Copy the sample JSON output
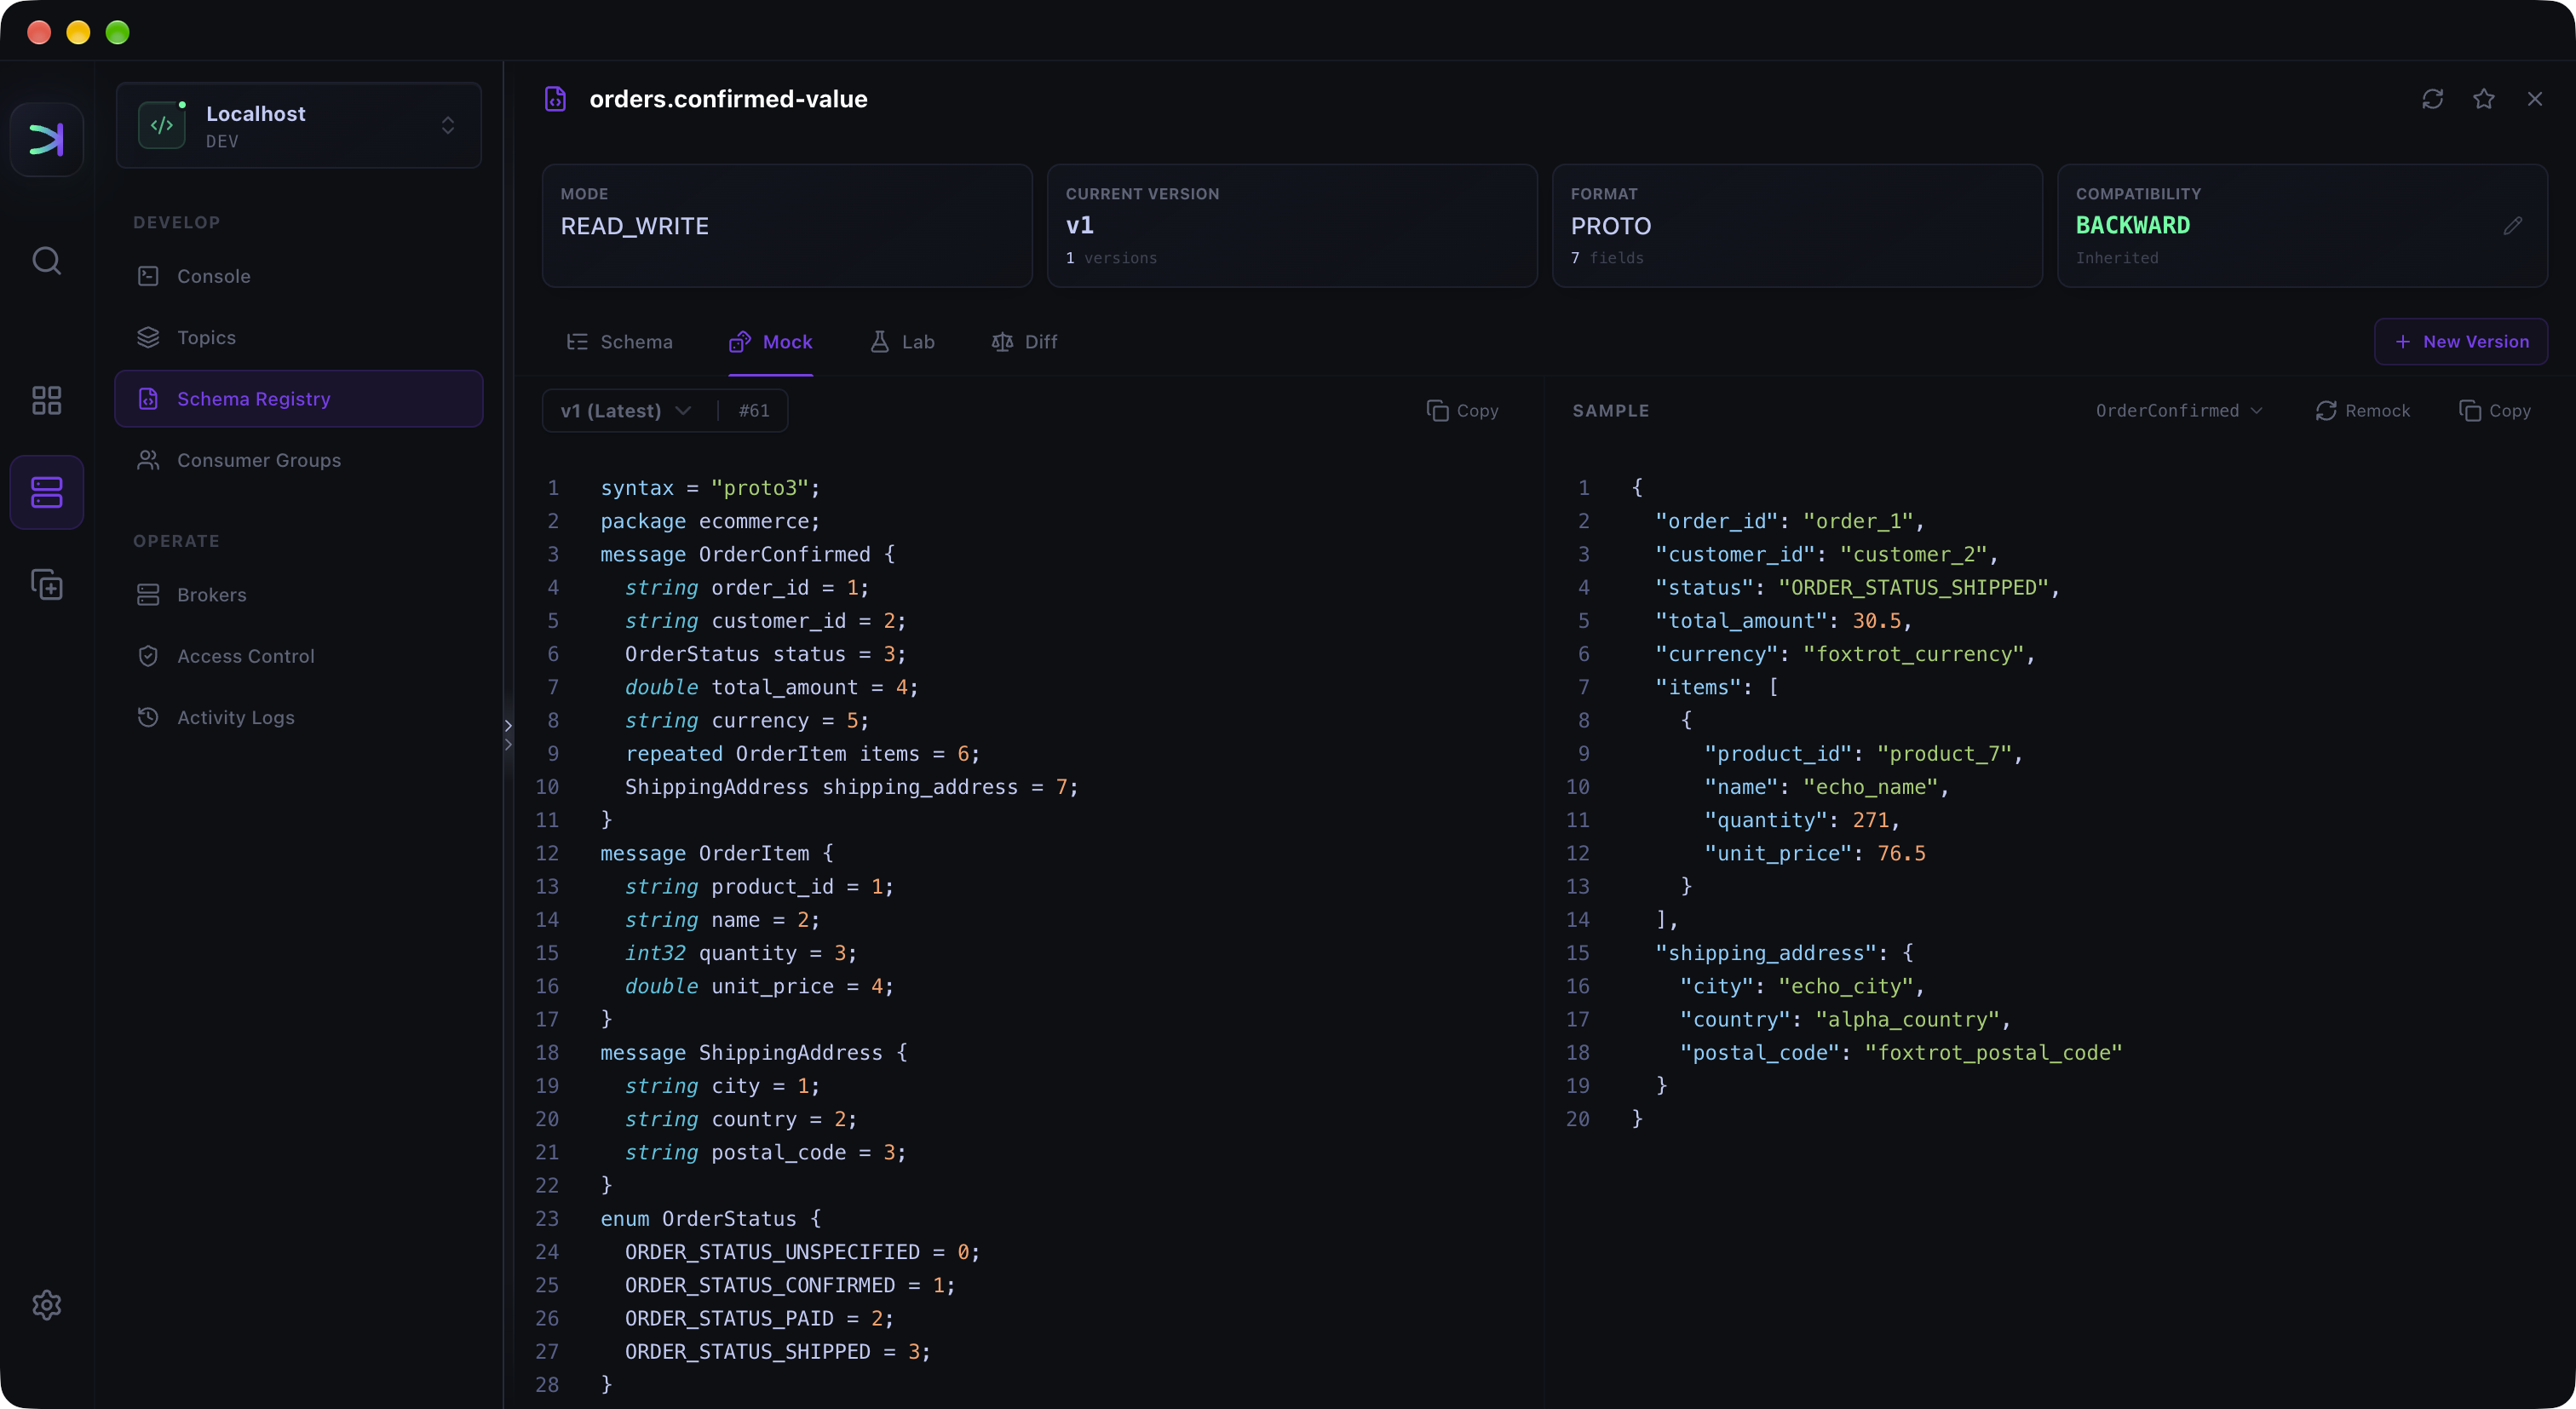The image size is (2576, 1409). tap(2495, 411)
